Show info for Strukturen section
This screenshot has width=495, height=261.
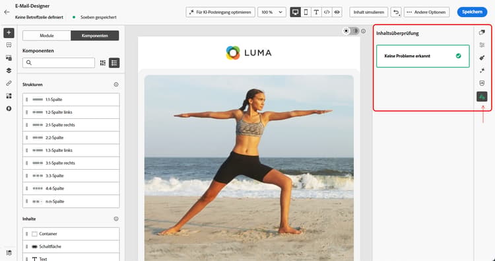tap(116, 85)
